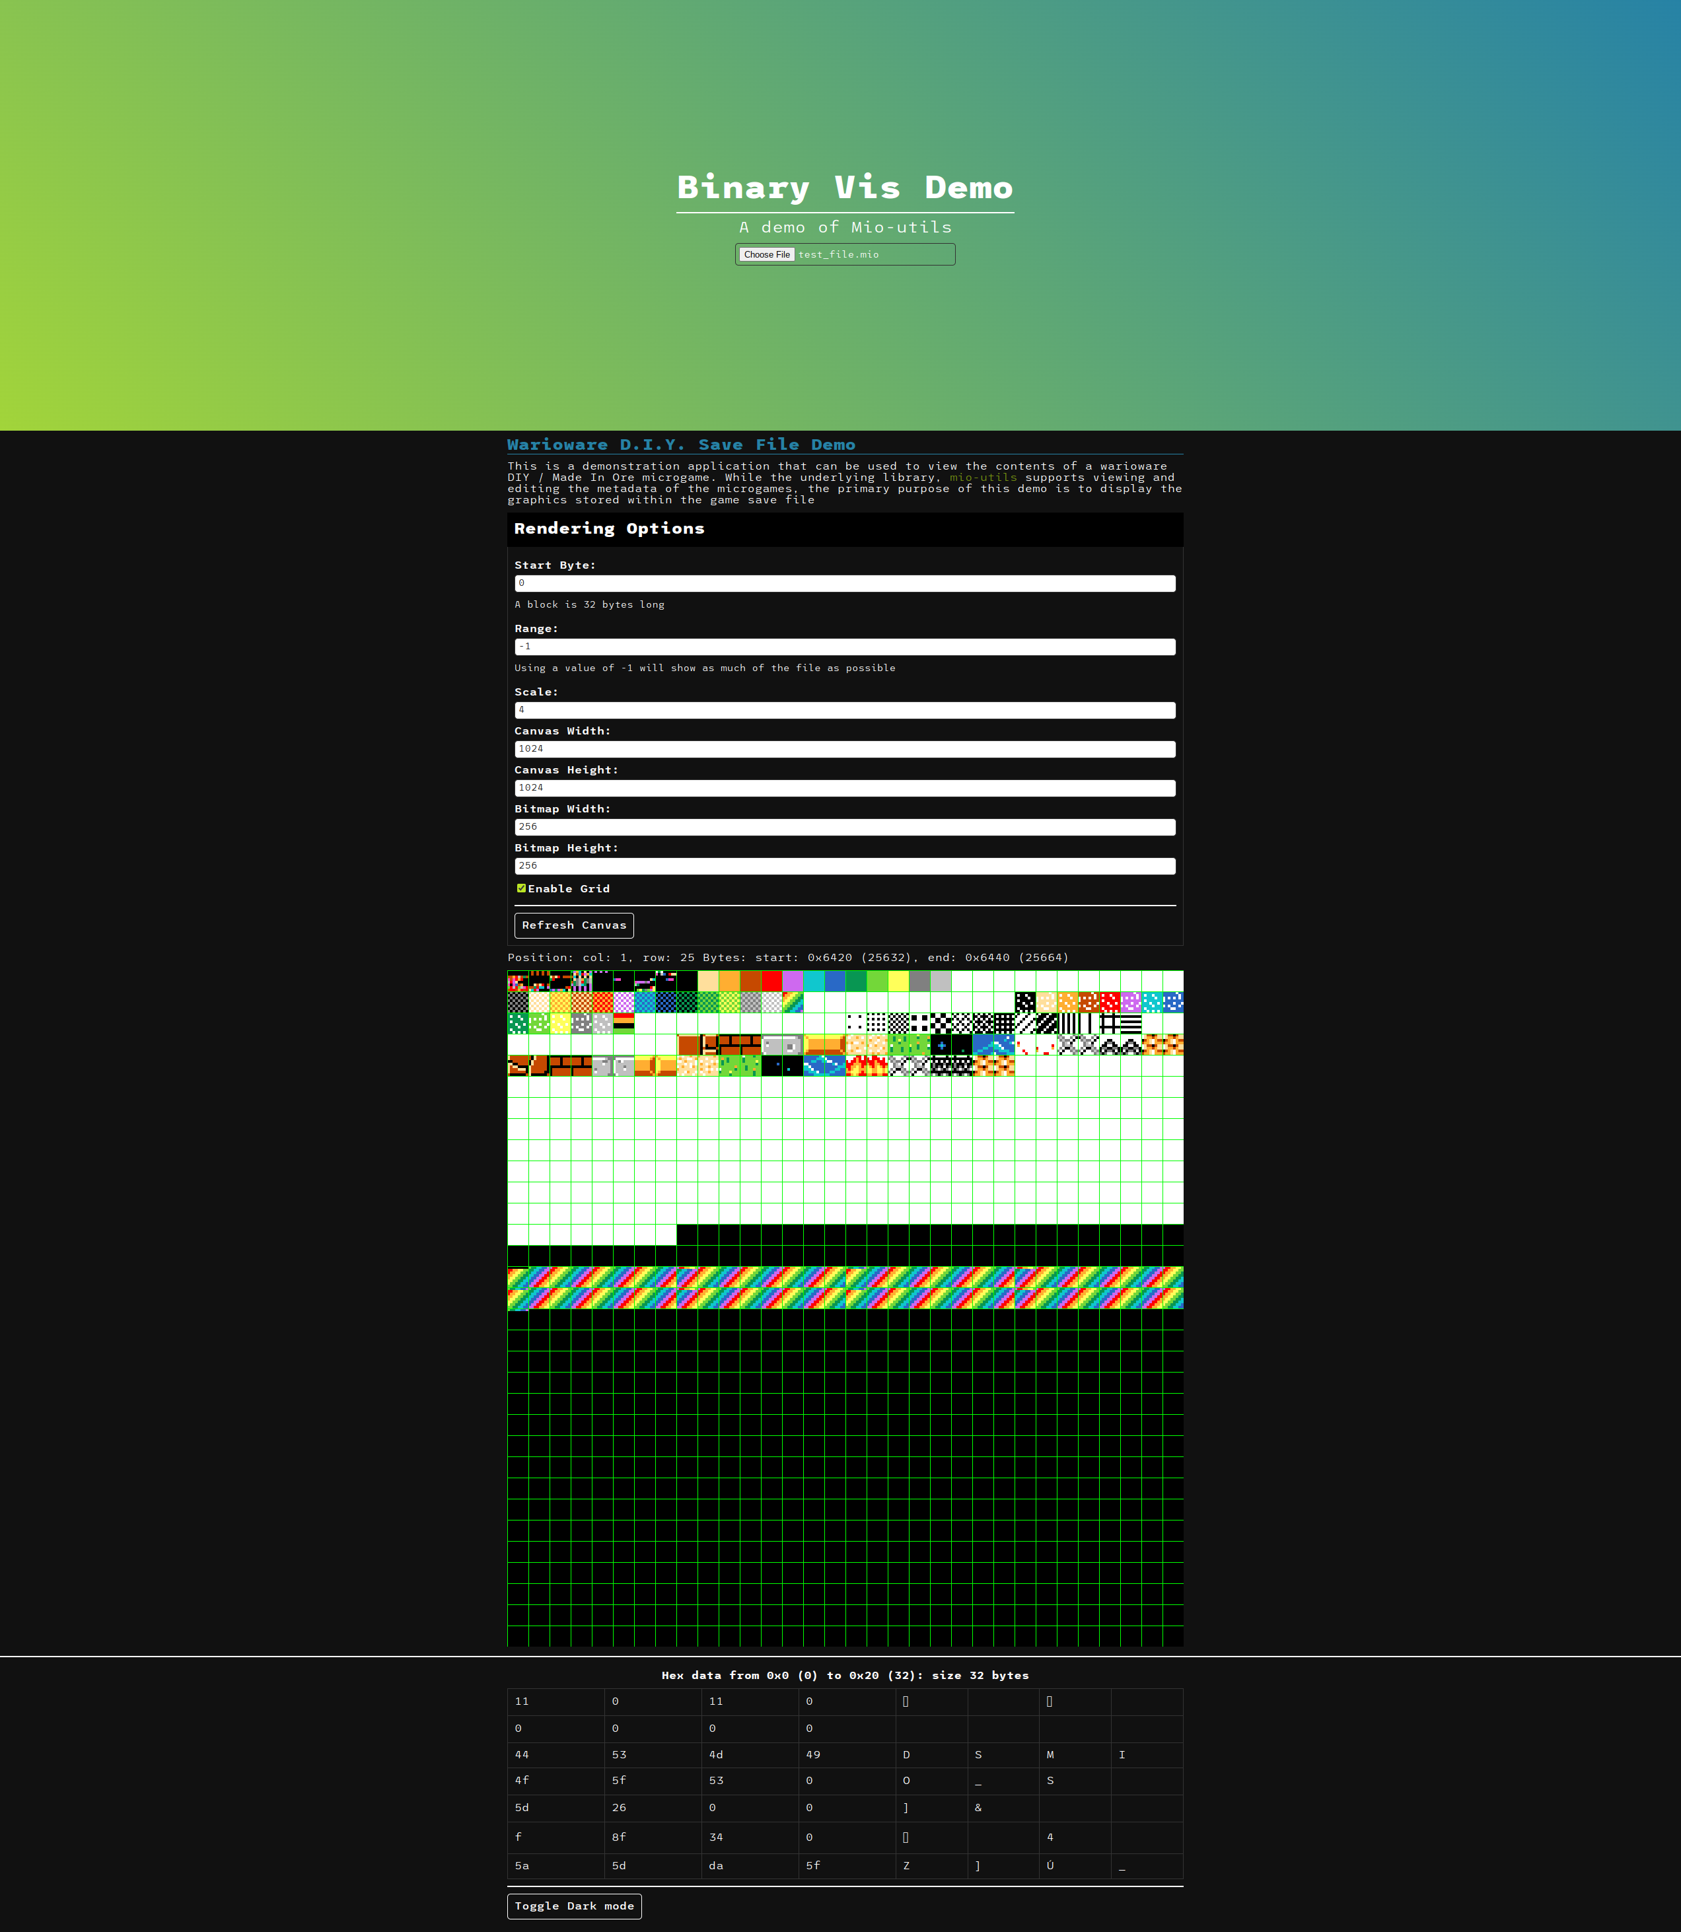Click into the Scale input field

point(844,710)
